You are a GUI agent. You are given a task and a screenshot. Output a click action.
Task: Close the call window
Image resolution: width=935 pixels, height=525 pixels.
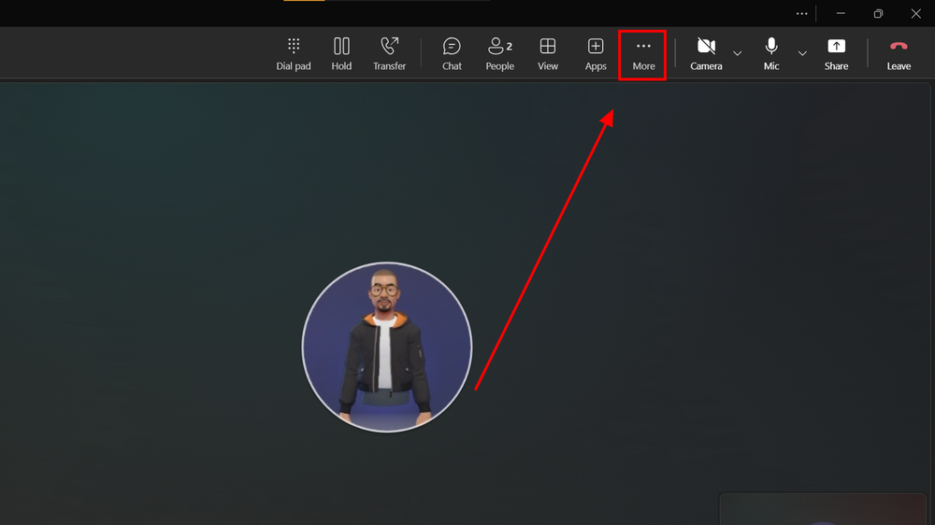(915, 14)
